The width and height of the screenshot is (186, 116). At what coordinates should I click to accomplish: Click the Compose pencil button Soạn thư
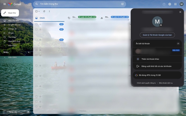pyautogui.click(x=10, y=13)
